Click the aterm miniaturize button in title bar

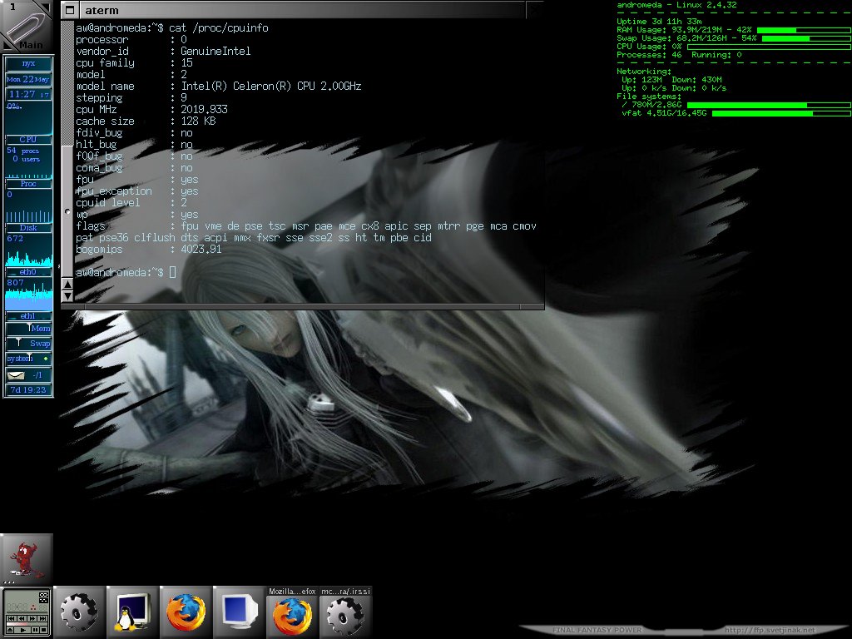pos(70,10)
